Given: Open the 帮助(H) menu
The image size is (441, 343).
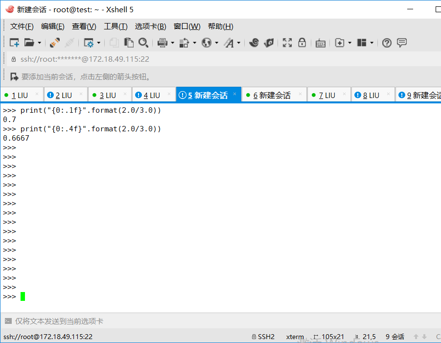Looking at the screenshot, I should 220,26.
